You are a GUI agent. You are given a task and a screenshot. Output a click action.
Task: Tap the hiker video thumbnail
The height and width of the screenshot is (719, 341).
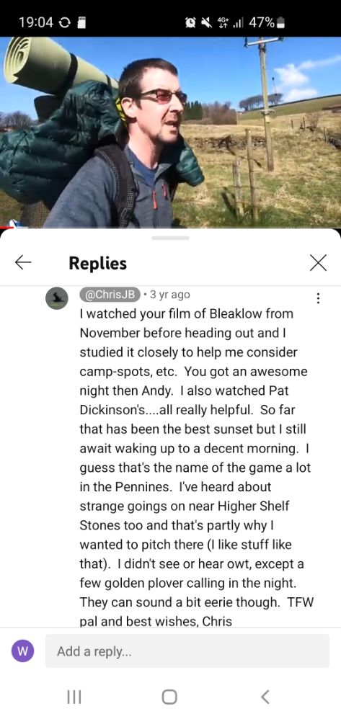170,132
